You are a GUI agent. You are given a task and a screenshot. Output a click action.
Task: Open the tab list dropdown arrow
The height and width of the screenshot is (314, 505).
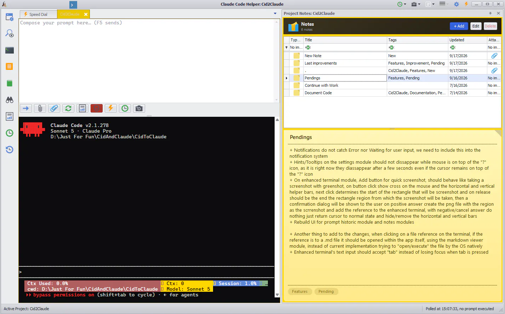[275, 14]
